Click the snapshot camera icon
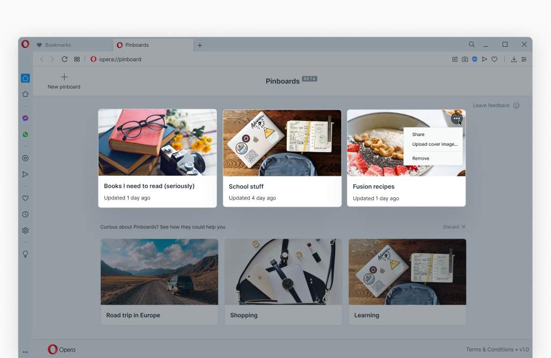 [x=465, y=59]
